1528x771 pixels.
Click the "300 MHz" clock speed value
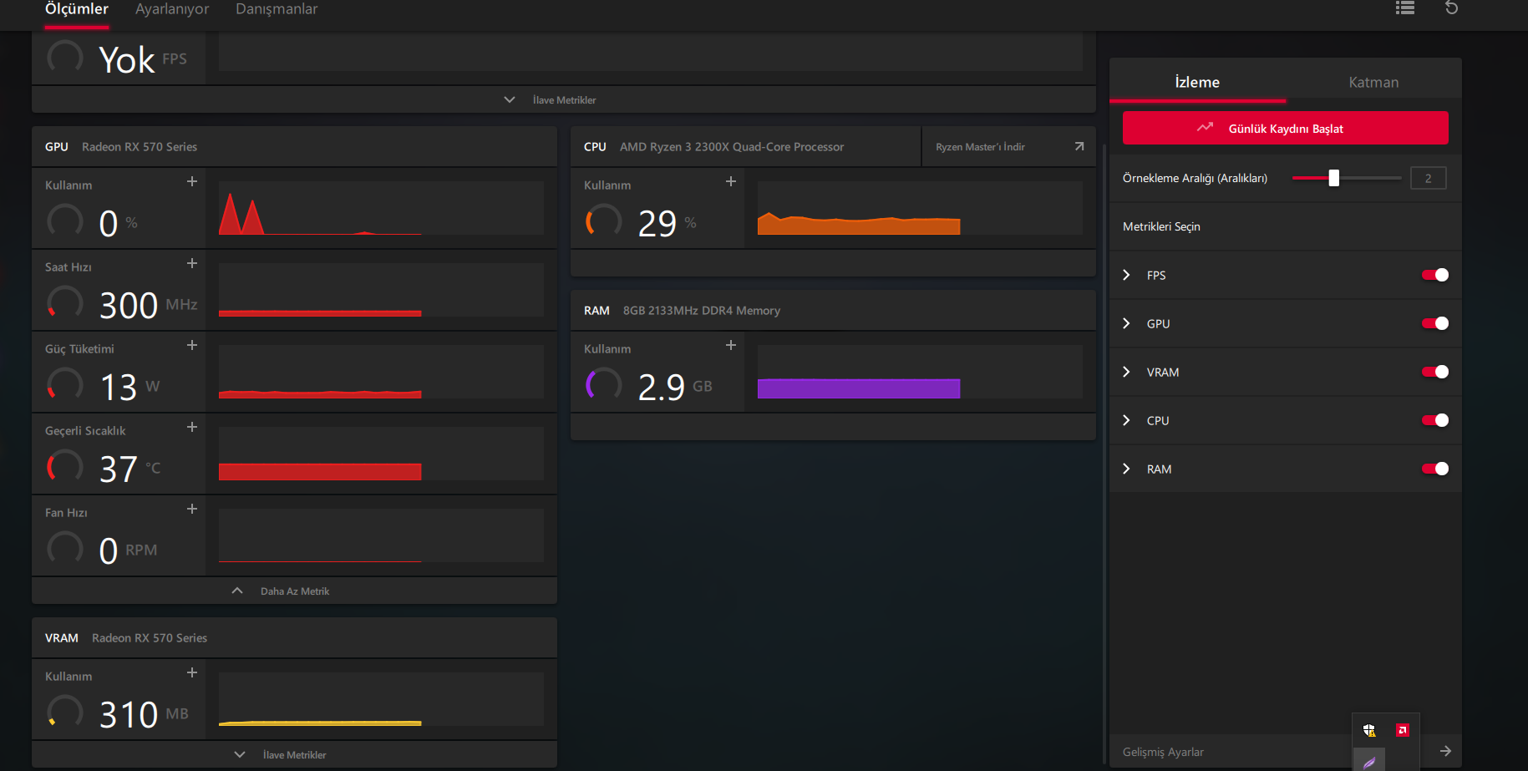pyautogui.click(x=149, y=305)
